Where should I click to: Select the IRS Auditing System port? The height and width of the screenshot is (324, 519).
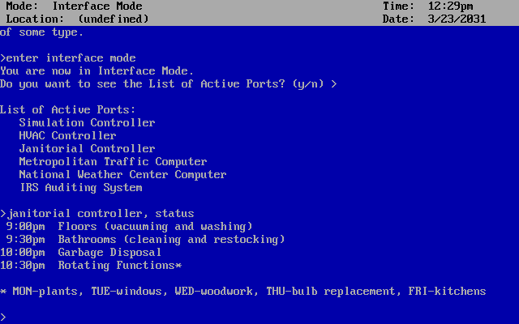point(80,188)
